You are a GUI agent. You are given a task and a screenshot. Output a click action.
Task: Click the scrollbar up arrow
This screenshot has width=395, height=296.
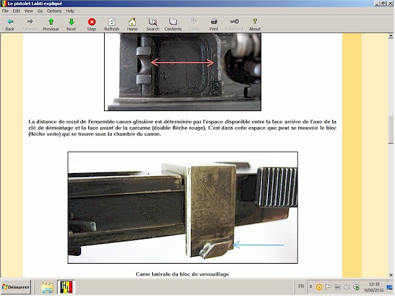coord(390,36)
